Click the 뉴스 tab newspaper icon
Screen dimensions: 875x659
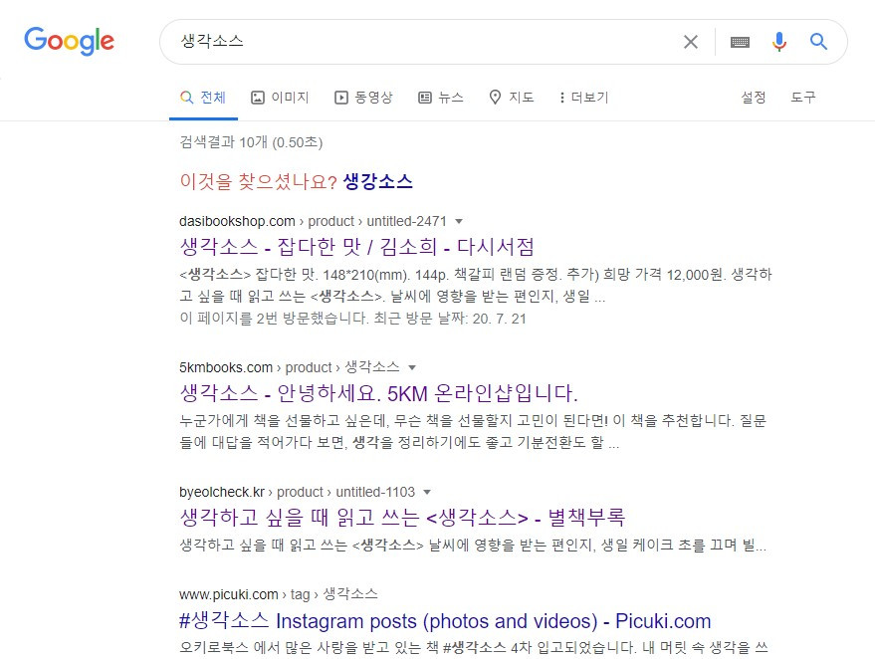[x=425, y=98]
